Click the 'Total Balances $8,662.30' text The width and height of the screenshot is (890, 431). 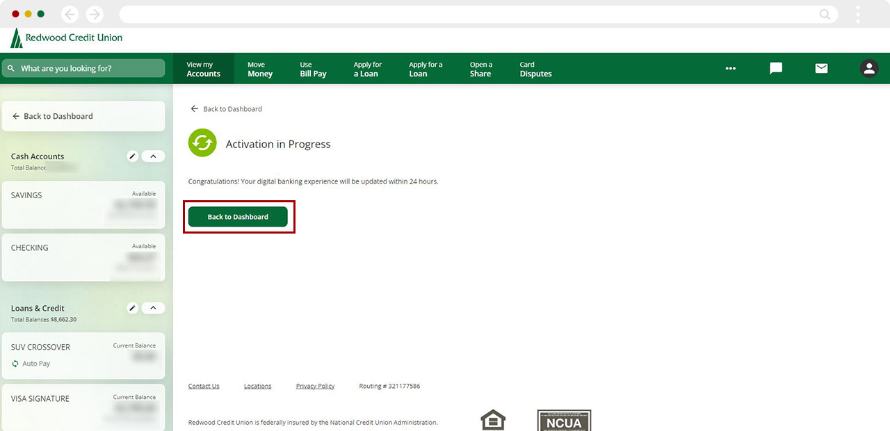(44, 319)
